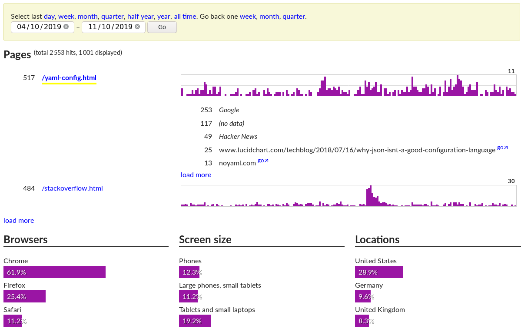Select last half year statistics
The height and width of the screenshot is (329, 521).
140,16
